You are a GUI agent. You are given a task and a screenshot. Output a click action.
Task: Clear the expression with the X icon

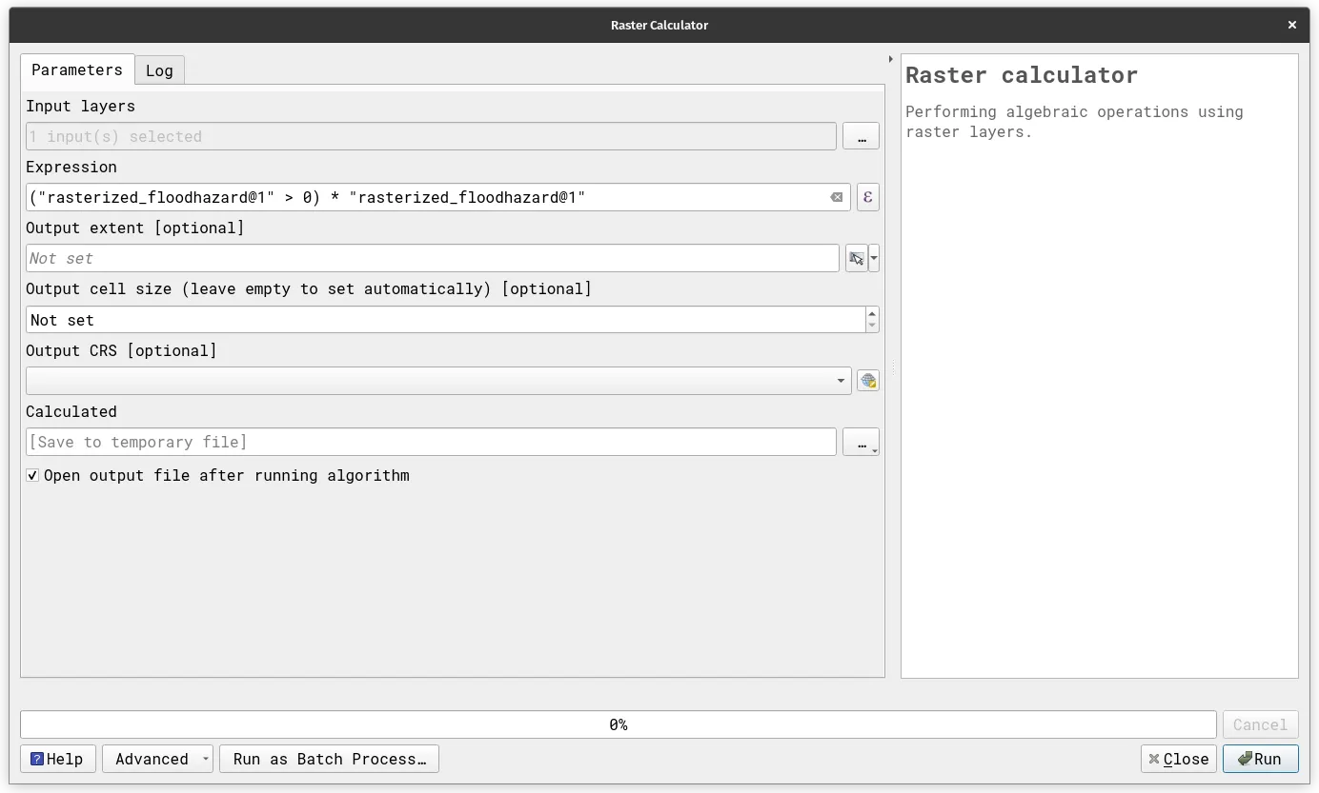pyautogui.click(x=837, y=197)
